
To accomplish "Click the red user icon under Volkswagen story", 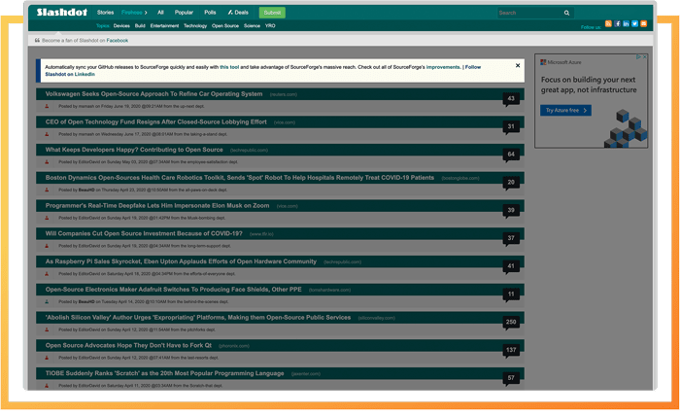I will pos(47,106).
